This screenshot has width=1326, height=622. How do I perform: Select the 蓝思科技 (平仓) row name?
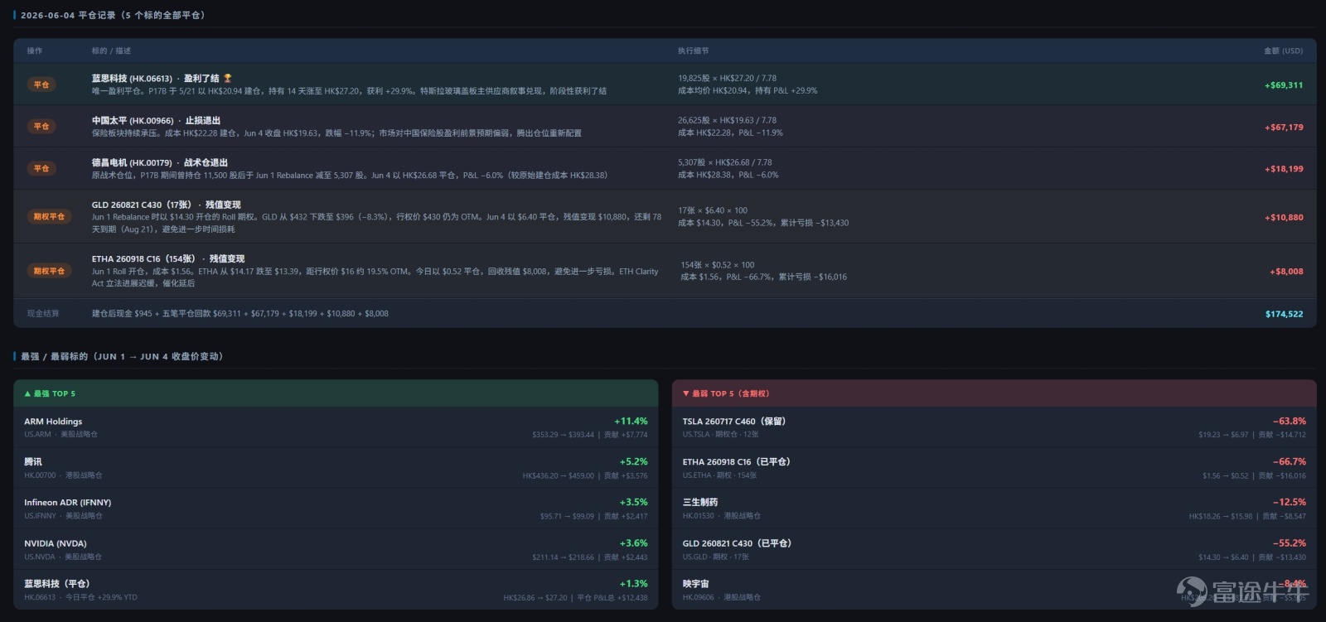pos(56,584)
